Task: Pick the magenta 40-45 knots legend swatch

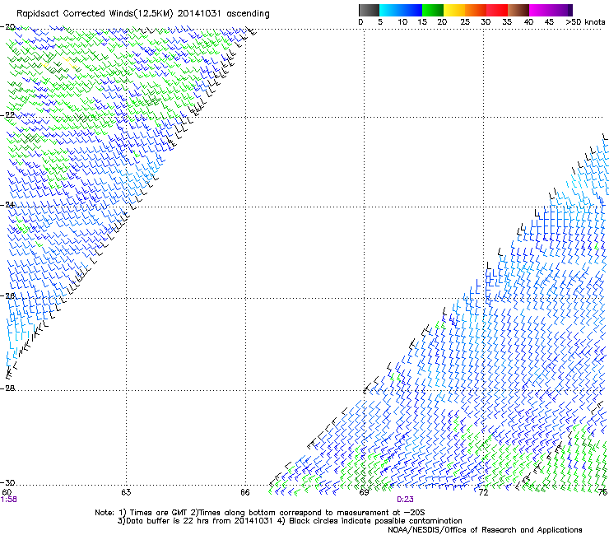Action: 540,10
